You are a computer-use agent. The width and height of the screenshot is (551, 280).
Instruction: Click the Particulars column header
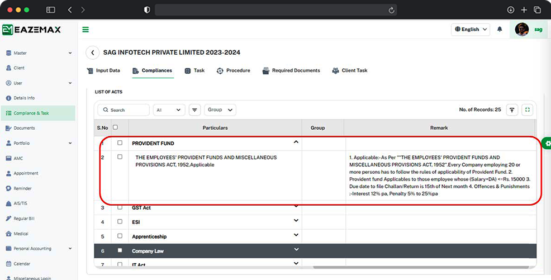point(215,128)
